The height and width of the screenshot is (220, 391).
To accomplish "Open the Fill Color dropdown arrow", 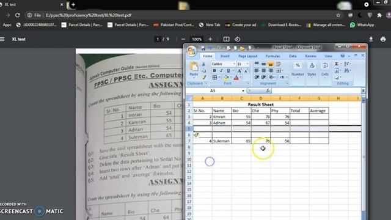I will [x=231, y=78].
